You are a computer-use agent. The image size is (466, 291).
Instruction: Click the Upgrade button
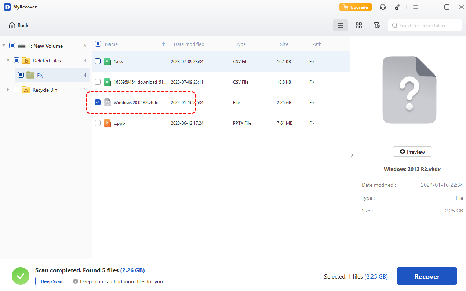coord(356,7)
